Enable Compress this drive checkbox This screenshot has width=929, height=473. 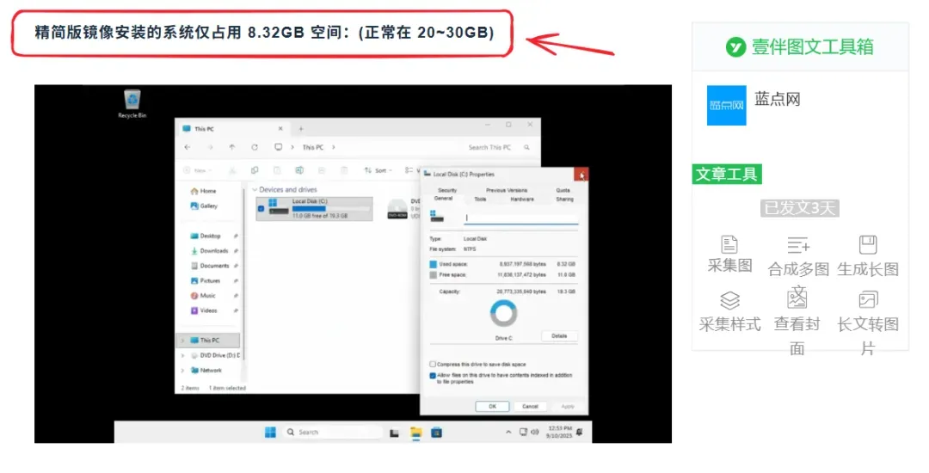pyautogui.click(x=433, y=364)
